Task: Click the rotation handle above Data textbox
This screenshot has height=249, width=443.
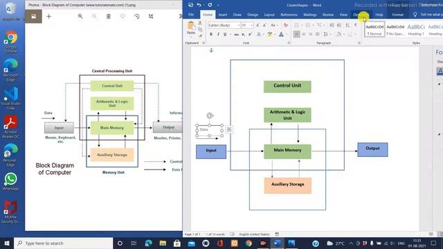Action: tap(210, 116)
